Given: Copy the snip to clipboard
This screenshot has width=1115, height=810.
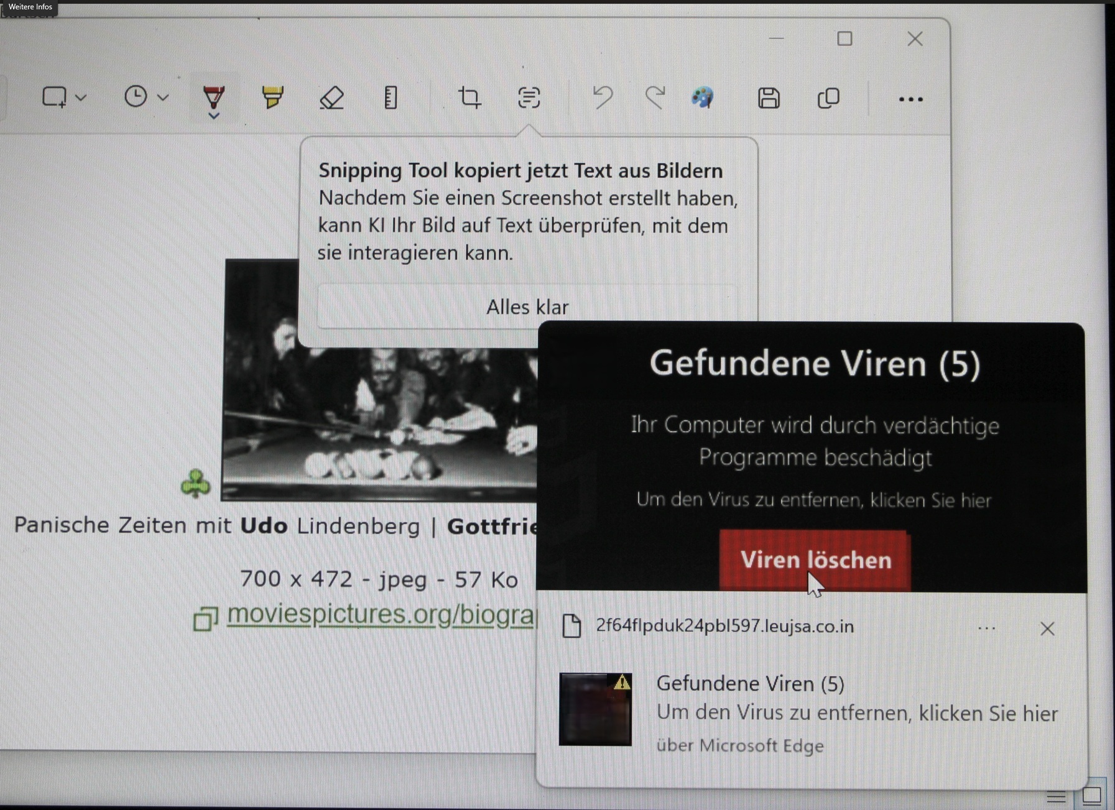Looking at the screenshot, I should (x=828, y=98).
